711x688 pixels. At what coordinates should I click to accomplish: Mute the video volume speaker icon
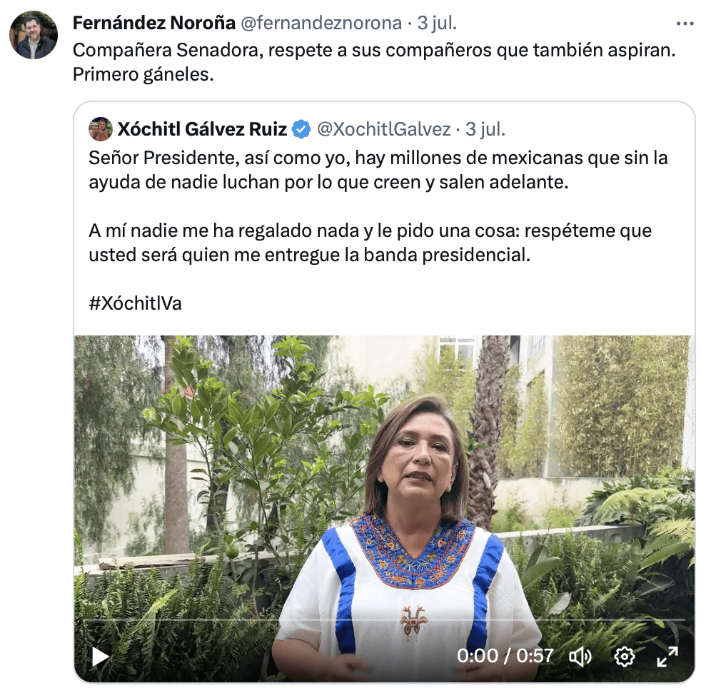[x=580, y=657]
